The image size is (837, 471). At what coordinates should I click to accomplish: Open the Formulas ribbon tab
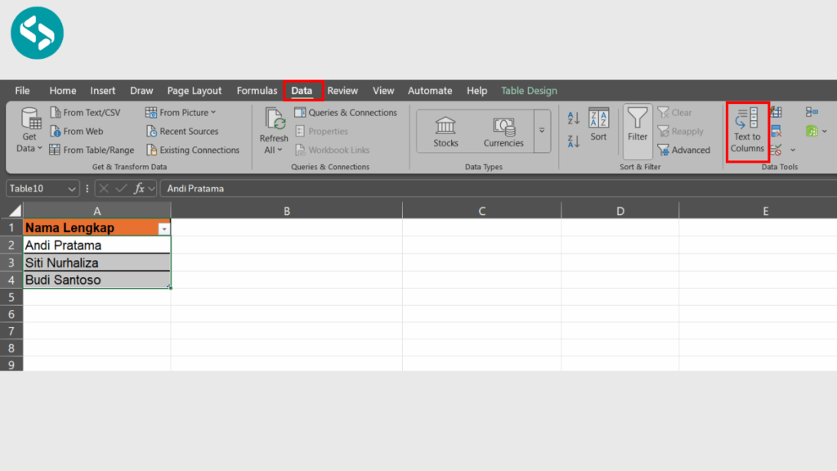[x=257, y=90]
